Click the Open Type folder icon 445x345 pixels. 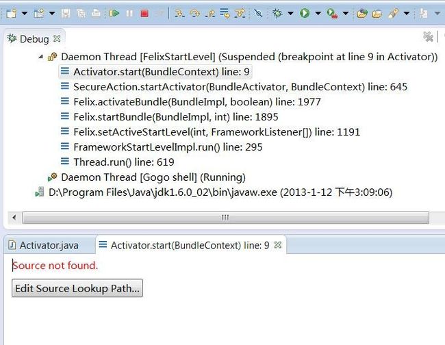pyautogui.click(x=362, y=13)
